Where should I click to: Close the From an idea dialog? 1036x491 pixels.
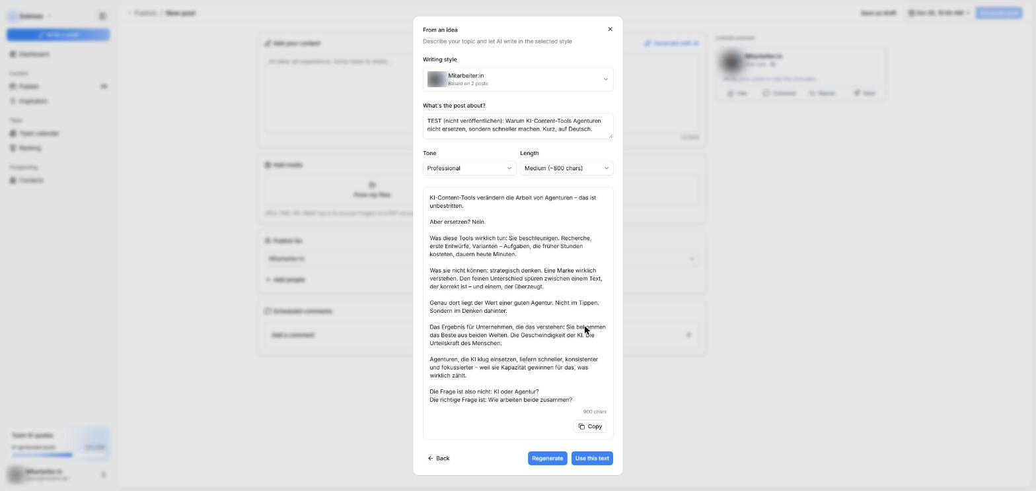610,29
